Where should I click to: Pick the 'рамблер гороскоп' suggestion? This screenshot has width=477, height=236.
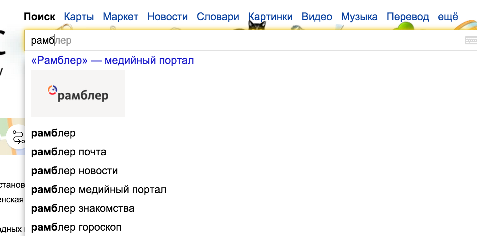tap(76, 227)
